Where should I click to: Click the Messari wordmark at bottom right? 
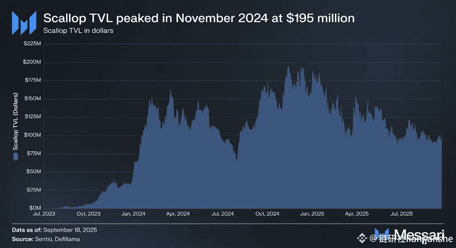(x=419, y=234)
